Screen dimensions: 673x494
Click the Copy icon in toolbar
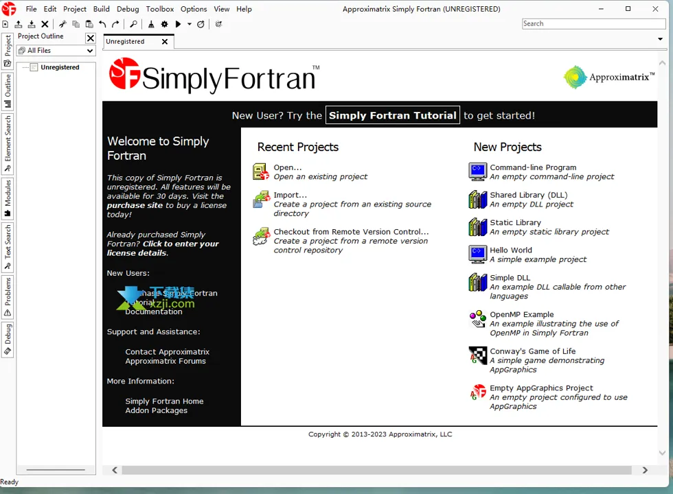(76, 25)
